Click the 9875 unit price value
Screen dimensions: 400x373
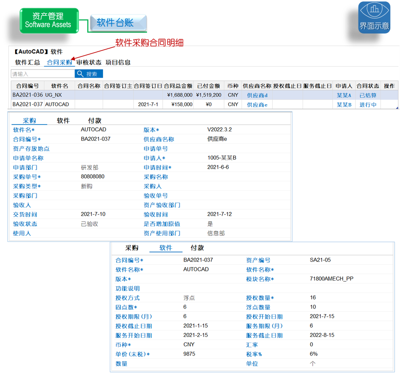189,354
